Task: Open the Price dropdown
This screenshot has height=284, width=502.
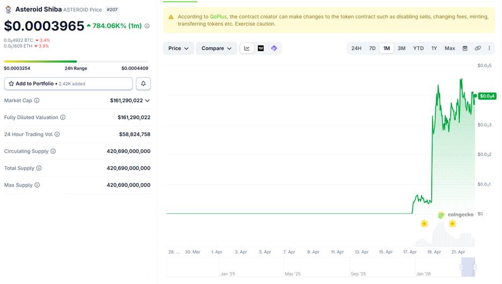Action: pos(179,48)
